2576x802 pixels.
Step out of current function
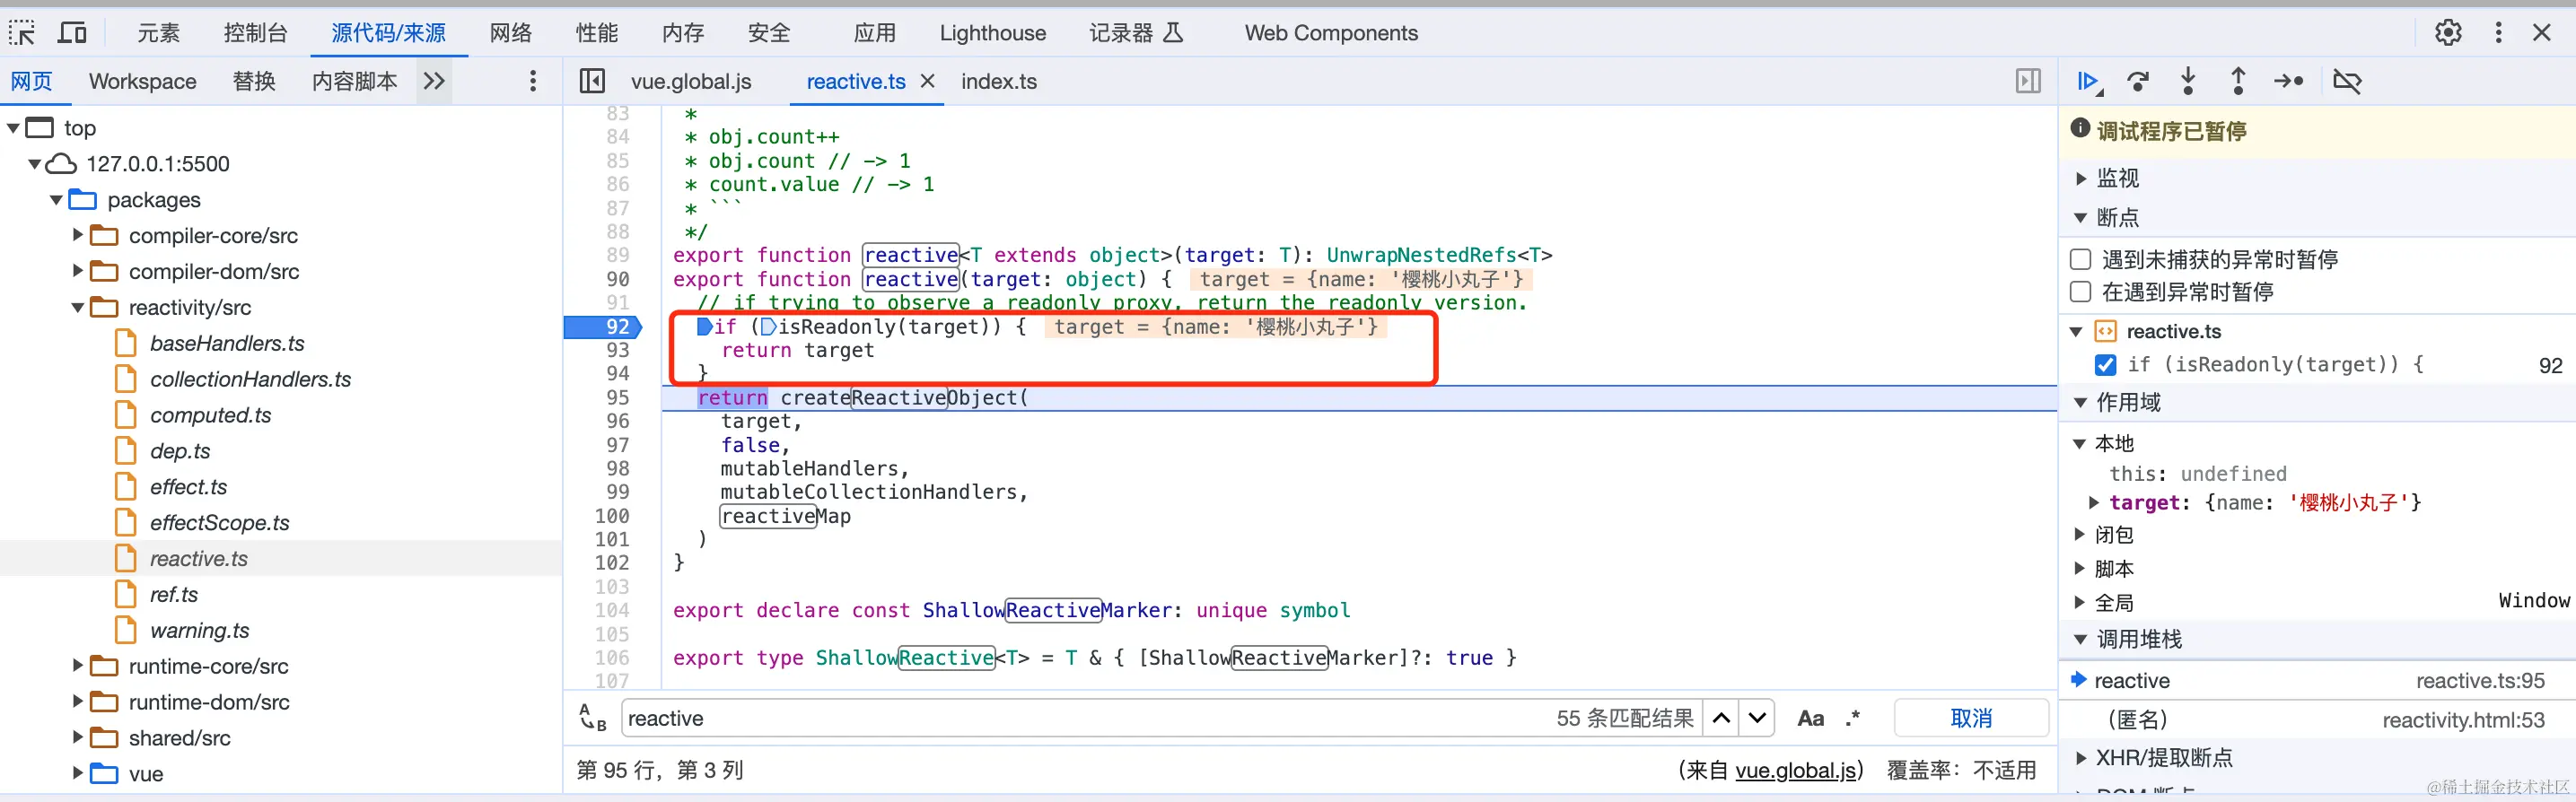tap(2238, 81)
